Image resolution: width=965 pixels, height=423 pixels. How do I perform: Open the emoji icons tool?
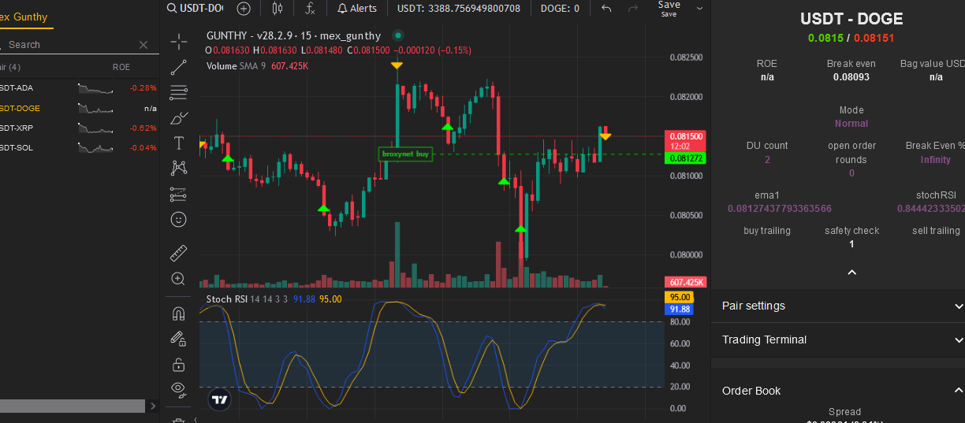click(179, 219)
